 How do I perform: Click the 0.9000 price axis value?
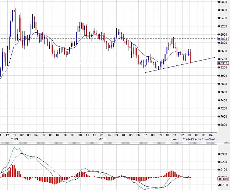[x=222, y=35]
